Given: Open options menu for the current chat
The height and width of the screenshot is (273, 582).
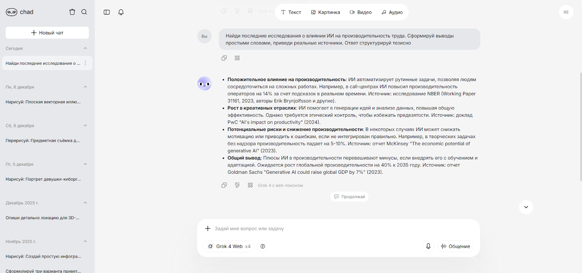Looking at the screenshot, I should point(85,63).
